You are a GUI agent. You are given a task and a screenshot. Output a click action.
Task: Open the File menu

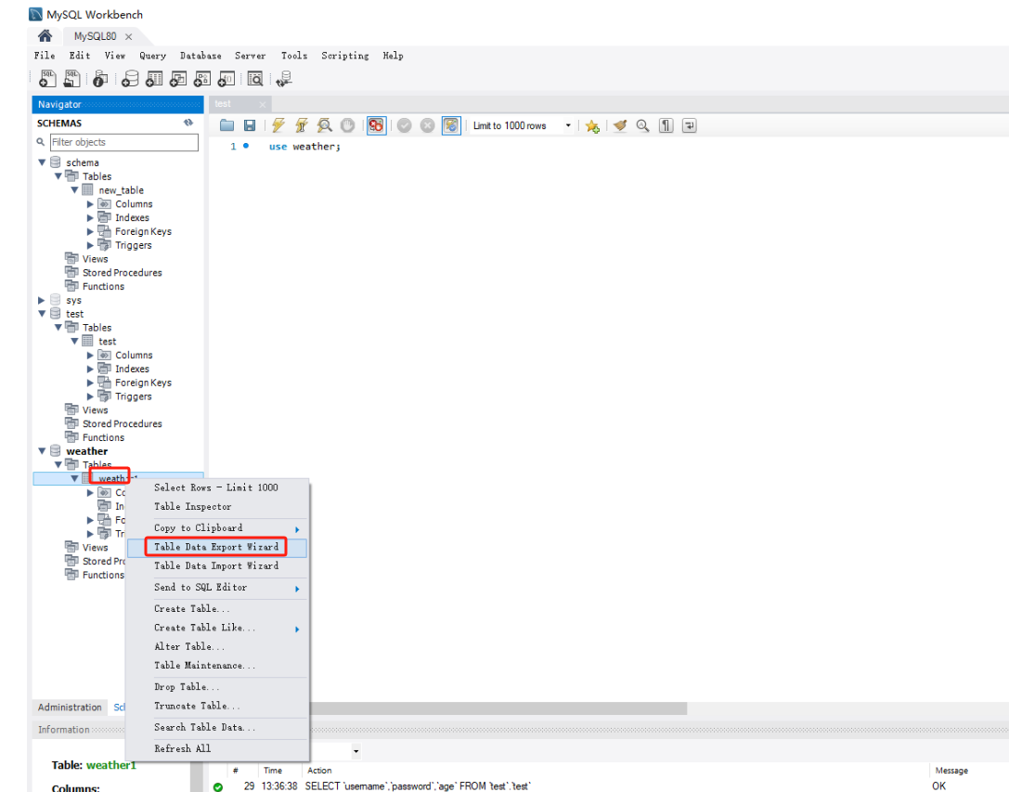point(45,56)
